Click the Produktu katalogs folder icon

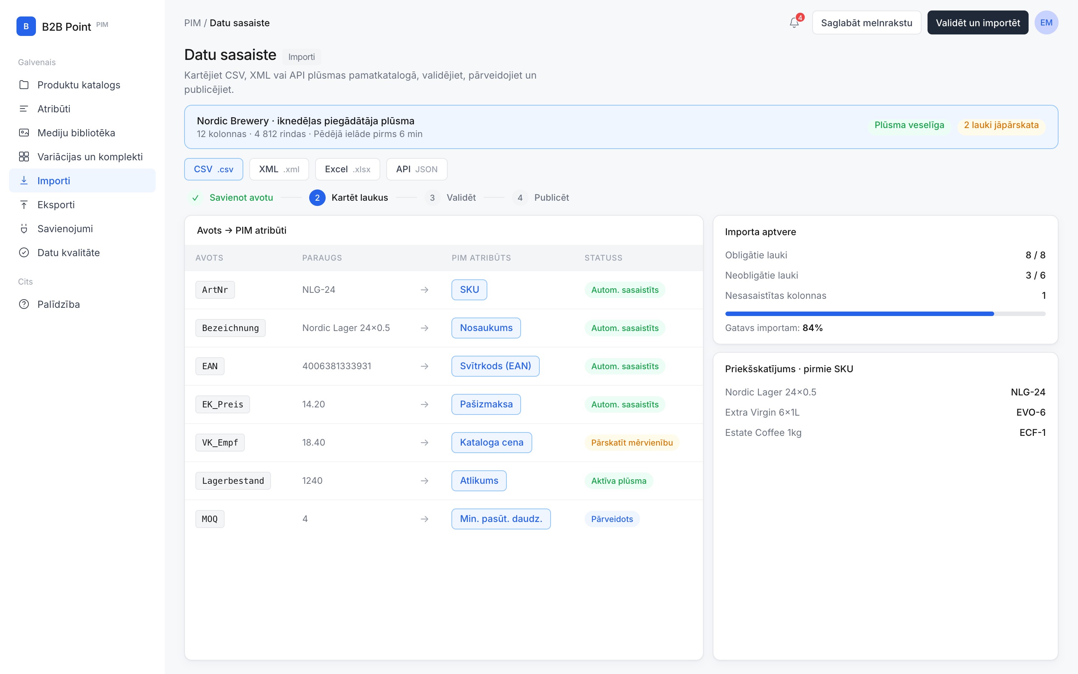pos(24,85)
